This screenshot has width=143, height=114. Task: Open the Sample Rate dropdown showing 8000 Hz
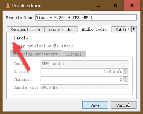[84, 87]
